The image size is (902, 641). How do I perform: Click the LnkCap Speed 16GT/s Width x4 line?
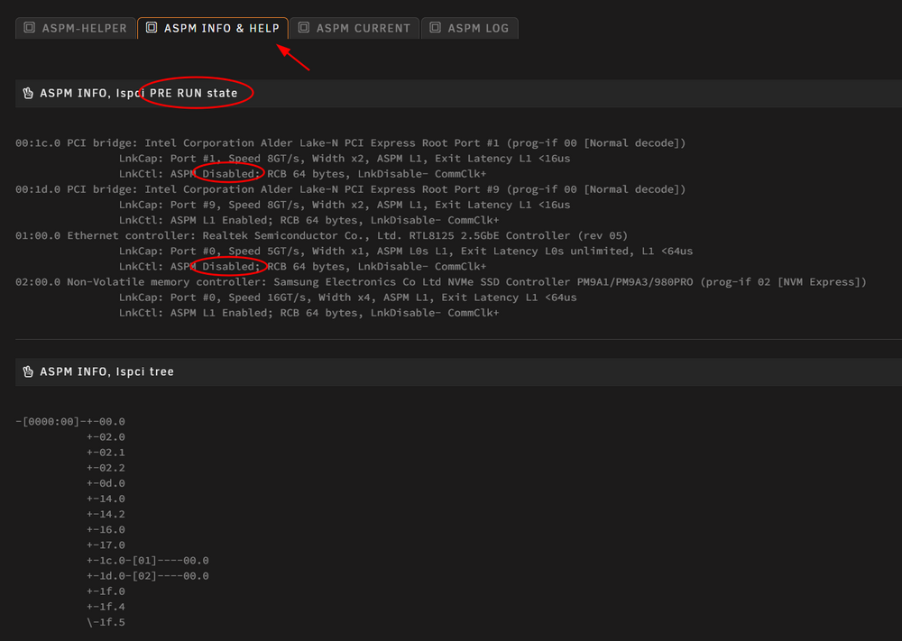pos(347,298)
